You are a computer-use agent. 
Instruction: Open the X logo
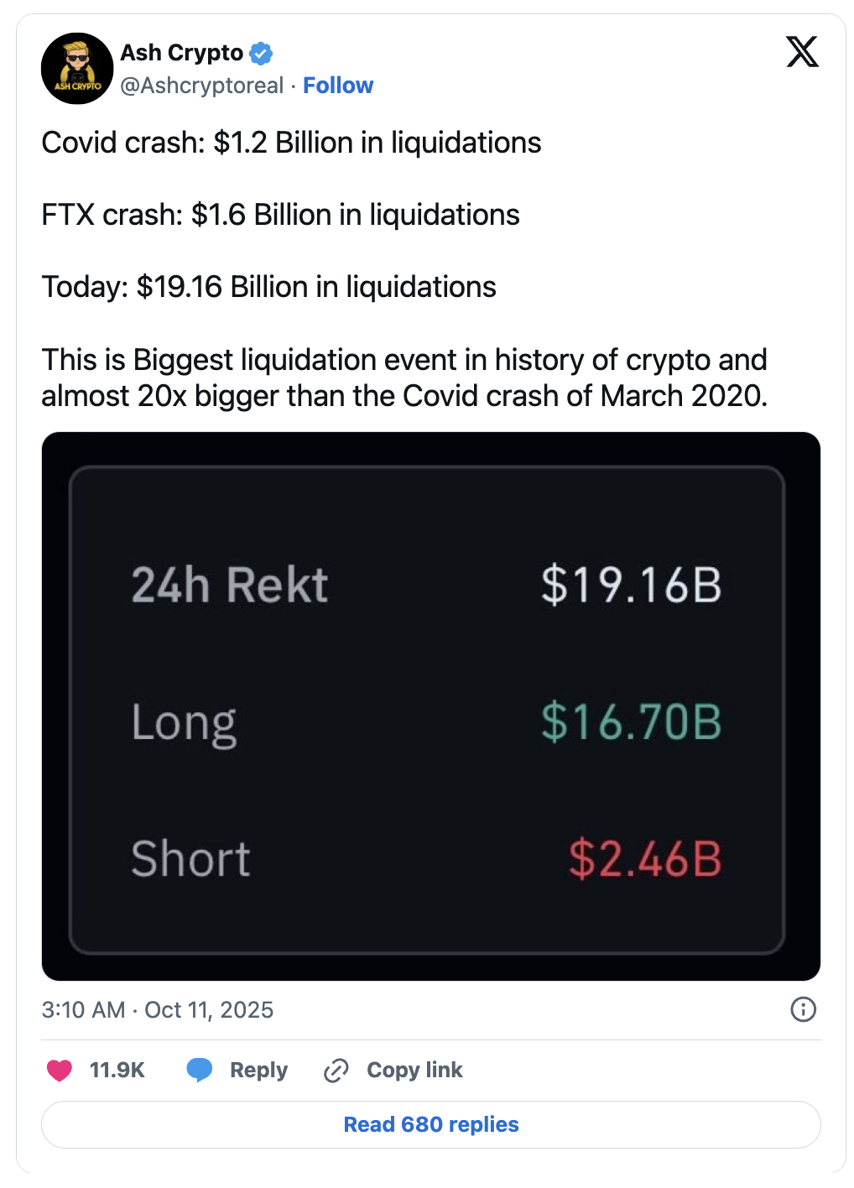click(802, 52)
